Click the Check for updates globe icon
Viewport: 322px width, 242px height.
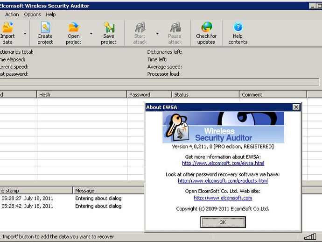(x=206, y=27)
